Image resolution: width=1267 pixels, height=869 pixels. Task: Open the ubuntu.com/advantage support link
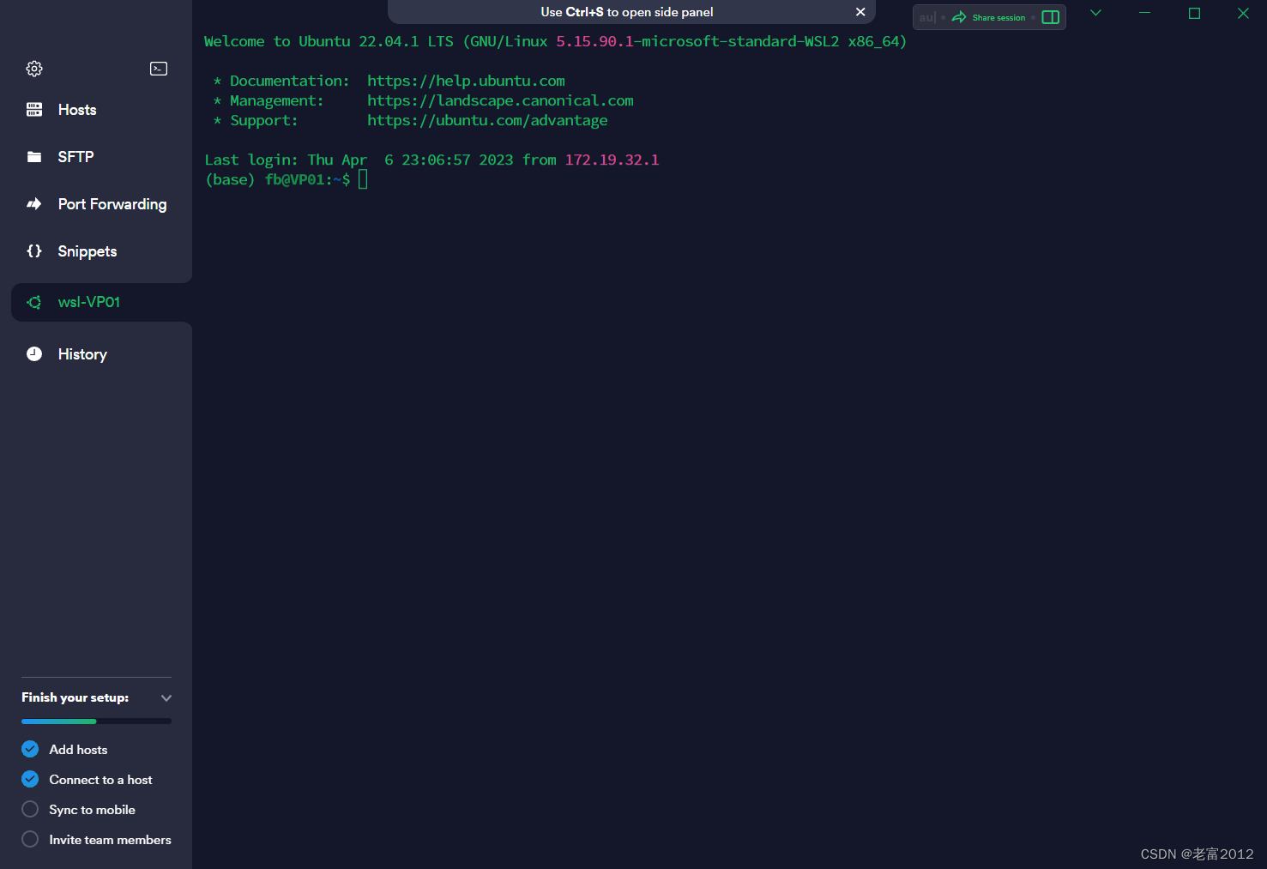coord(487,120)
